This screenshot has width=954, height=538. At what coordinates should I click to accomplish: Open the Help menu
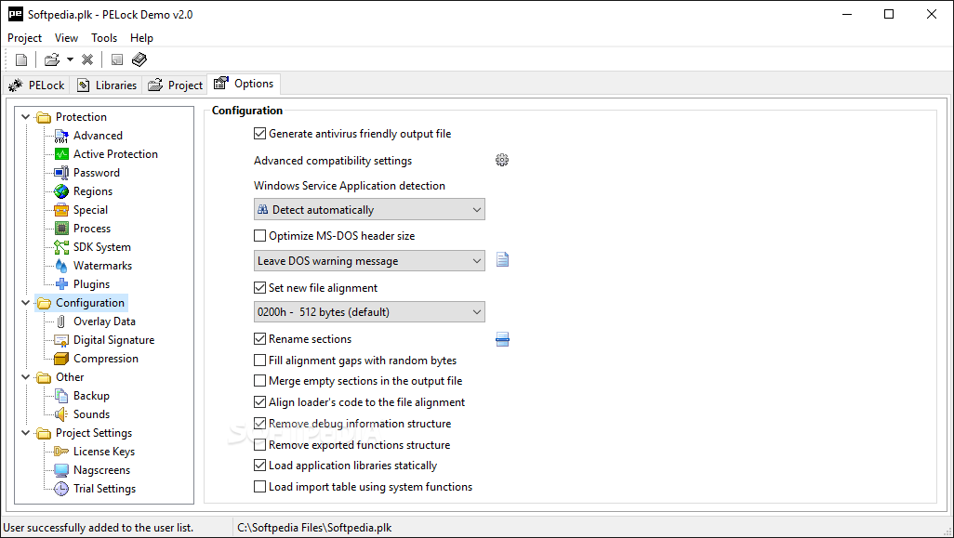[141, 38]
